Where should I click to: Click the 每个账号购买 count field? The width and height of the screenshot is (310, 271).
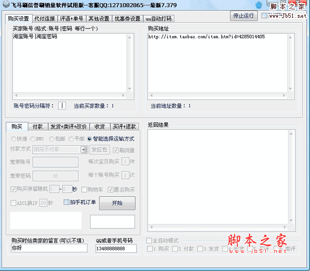click(x=125, y=175)
